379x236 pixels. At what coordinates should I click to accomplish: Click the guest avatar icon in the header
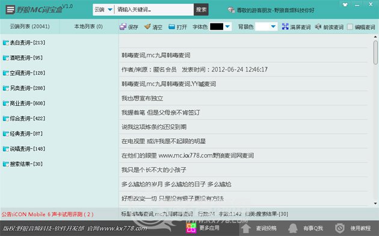(231, 10)
